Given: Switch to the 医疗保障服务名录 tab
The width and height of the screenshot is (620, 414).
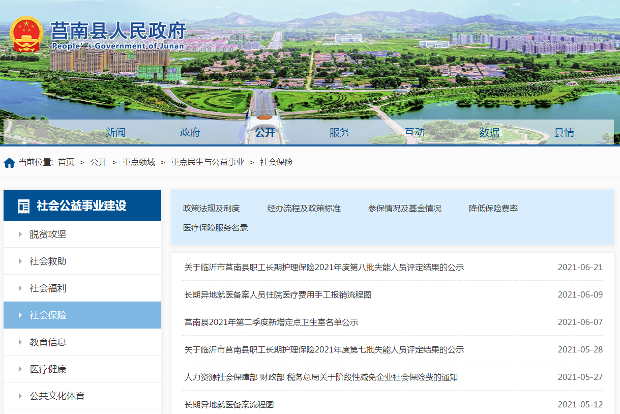Looking at the screenshot, I should (216, 228).
